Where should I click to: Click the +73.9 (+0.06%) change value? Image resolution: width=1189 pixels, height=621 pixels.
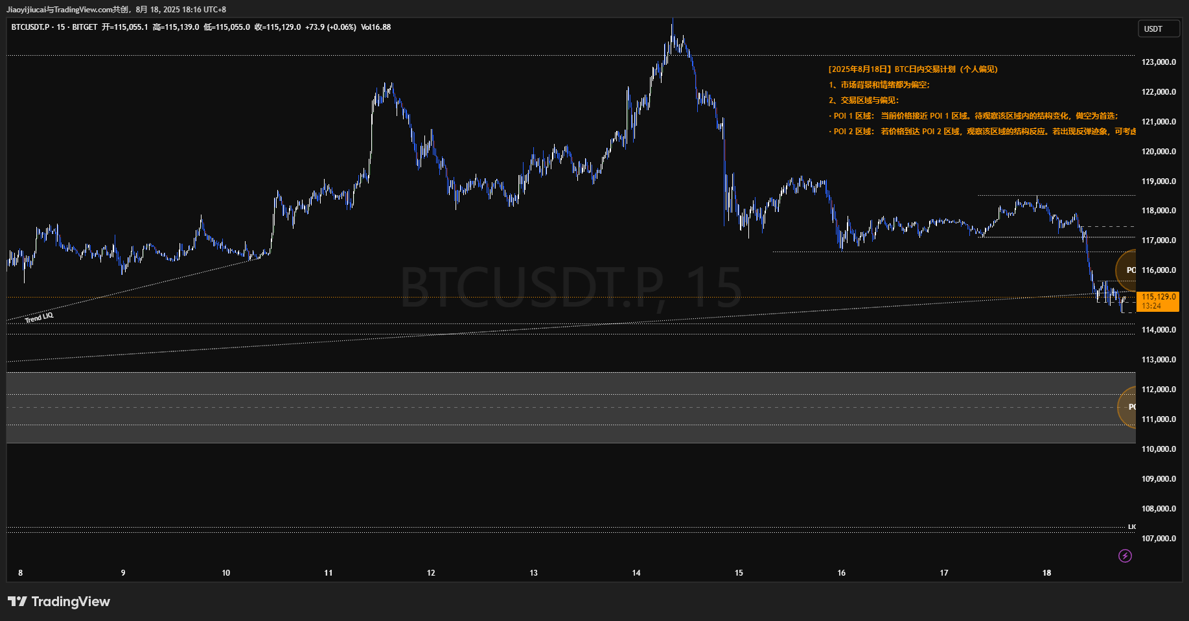(x=330, y=27)
